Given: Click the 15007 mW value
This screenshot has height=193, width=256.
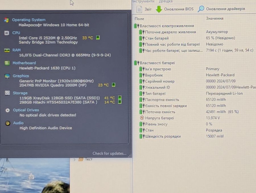Looking at the screenshot, I should (x=215, y=136).
